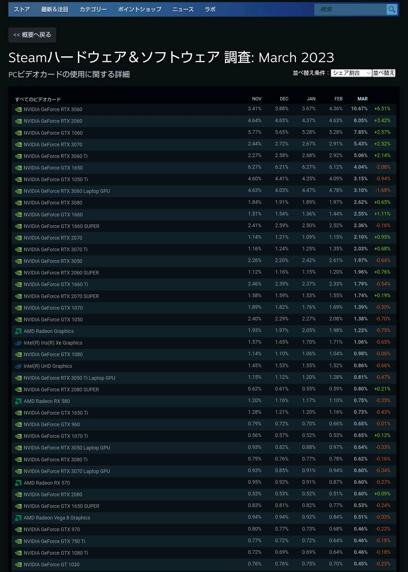Open the ポイントショップ menu
This screenshot has width=408, height=572.
pos(140,10)
